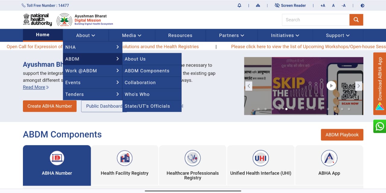This screenshot has height=193, width=386.
Task: Expand the Media dropdown menu
Action: click(131, 35)
